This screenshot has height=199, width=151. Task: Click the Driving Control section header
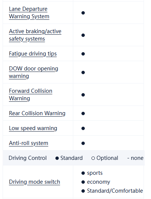point(28,158)
